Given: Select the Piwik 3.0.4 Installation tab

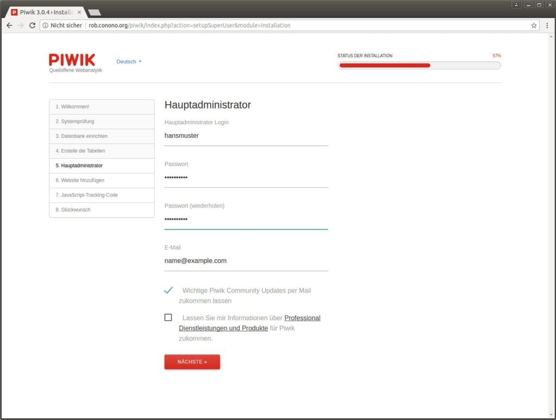Looking at the screenshot, I should 46,12.
